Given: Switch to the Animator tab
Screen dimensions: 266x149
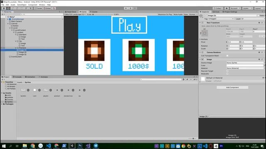Looking at the screenshot, I should [x=43, y=77].
